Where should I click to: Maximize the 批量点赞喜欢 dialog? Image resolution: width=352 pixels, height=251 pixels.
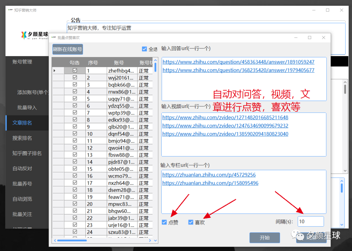[x=310, y=37]
